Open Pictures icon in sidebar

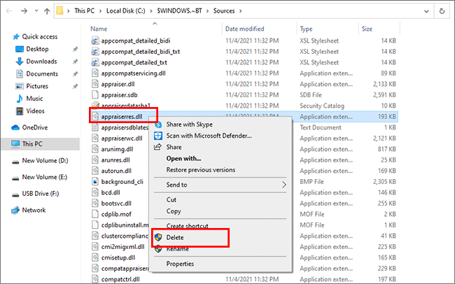point(20,86)
